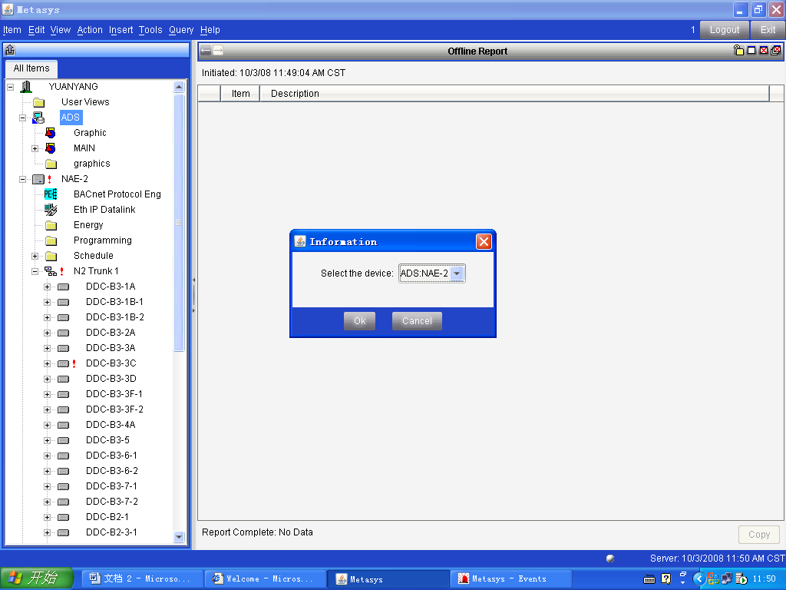This screenshot has width=786, height=590.
Task: Click the navigation tree up-level icon
Action: click(10, 51)
